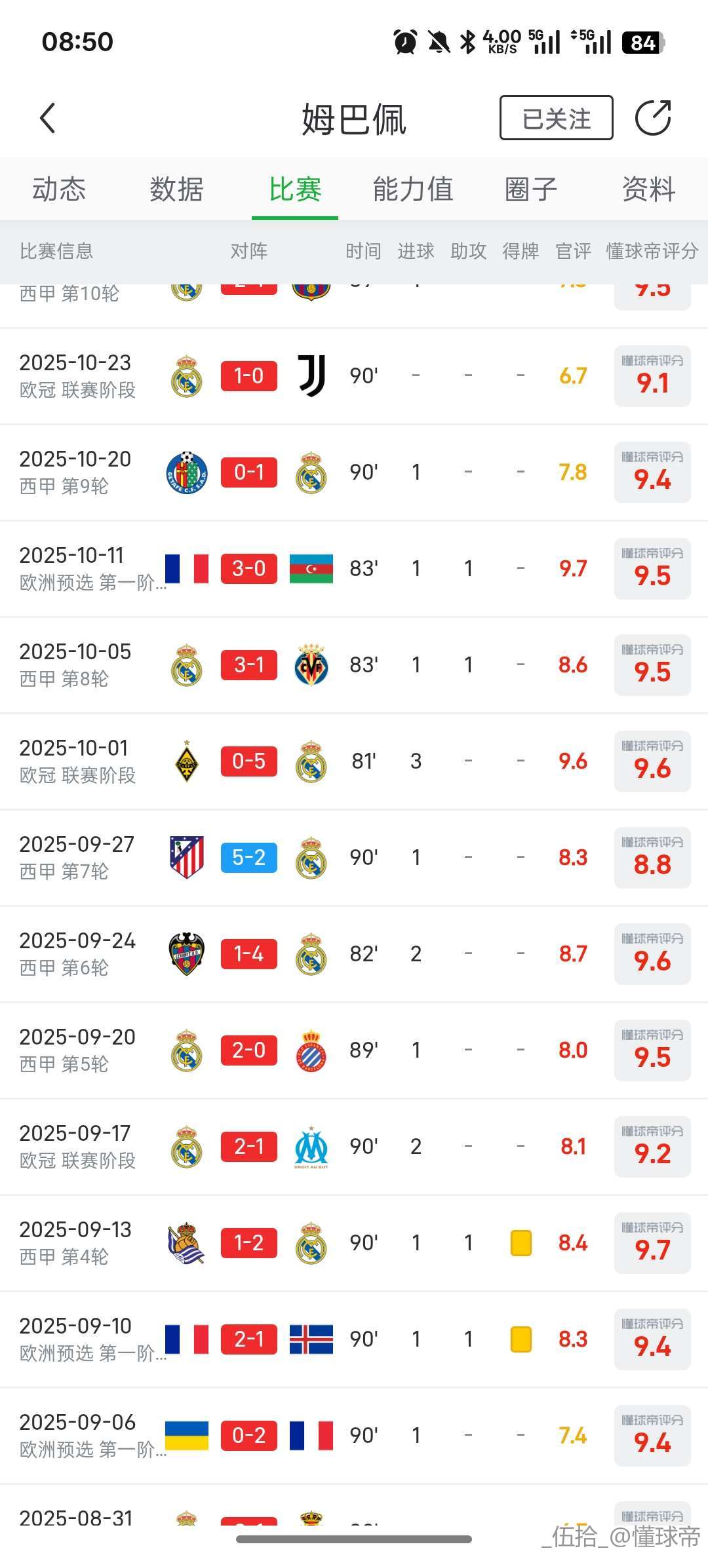Screen dimensions: 708x1557
Task: Tap the share icon top right
Action: point(653,118)
